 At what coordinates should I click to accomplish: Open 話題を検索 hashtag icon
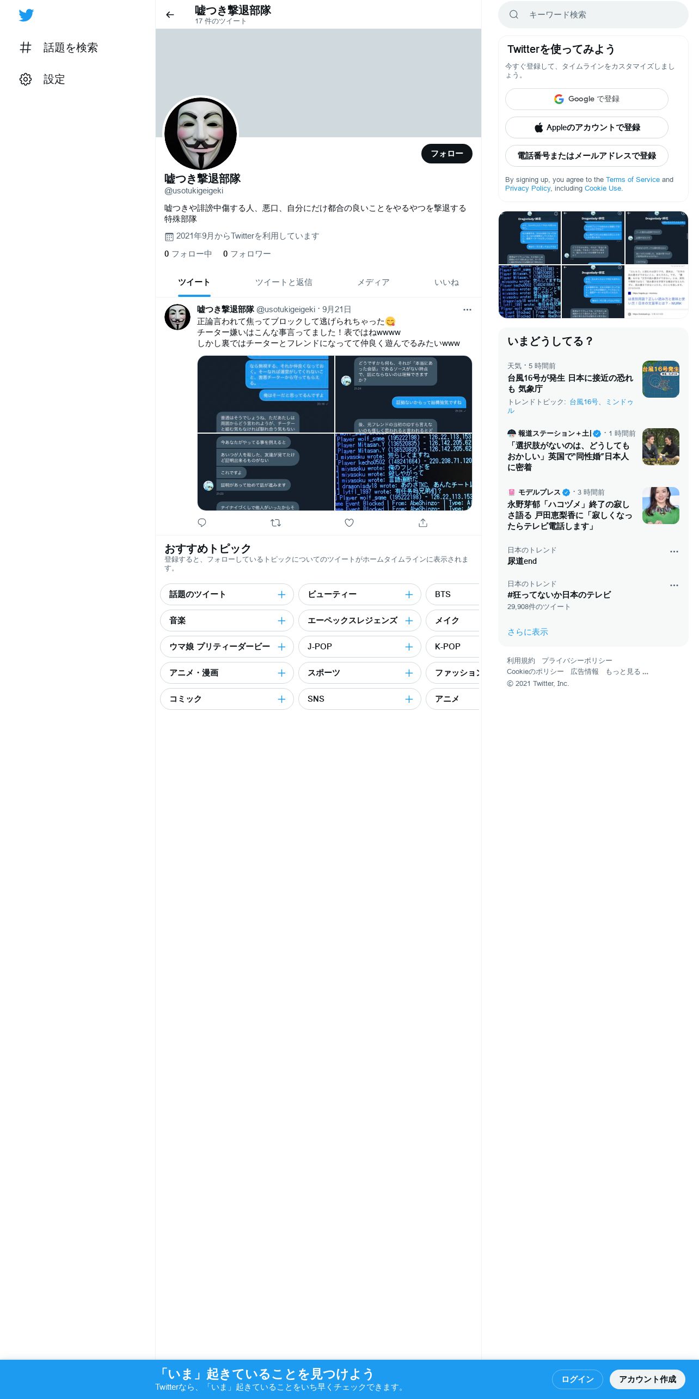click(x=26, y=47)
